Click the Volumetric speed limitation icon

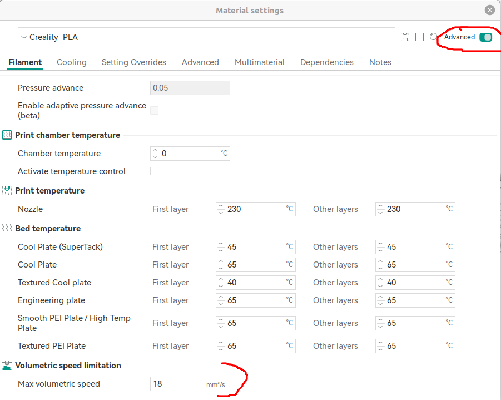[x=7, y=366]
